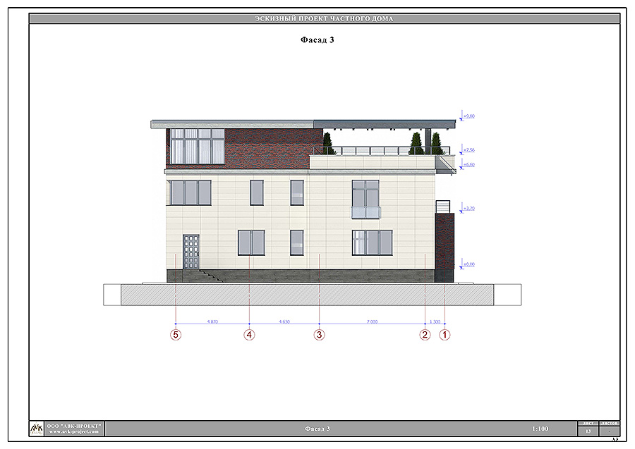The image size is (635, 449).
Task: Click the AVK company logo in the title block
Action: [37, 429]
